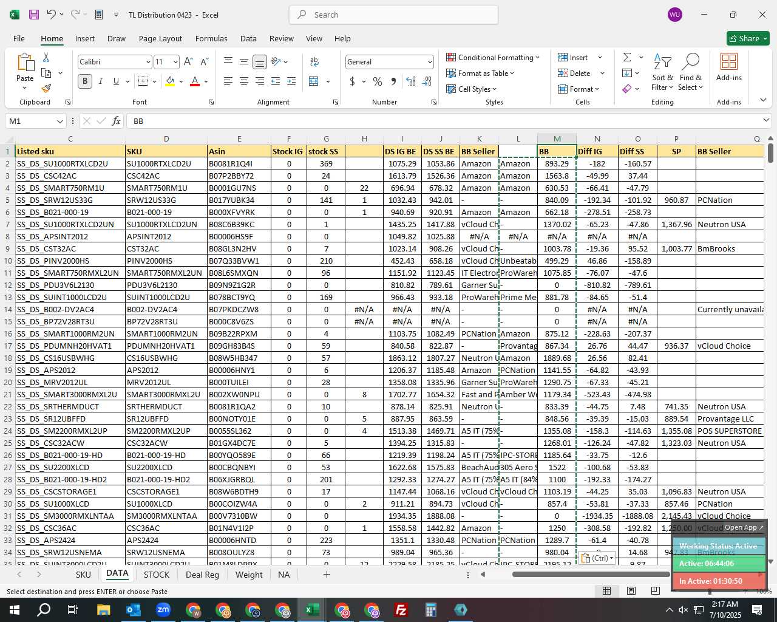This screenshot has width=777, height=622.
Task: Click Find & Select button
Action: coord(691,72)
